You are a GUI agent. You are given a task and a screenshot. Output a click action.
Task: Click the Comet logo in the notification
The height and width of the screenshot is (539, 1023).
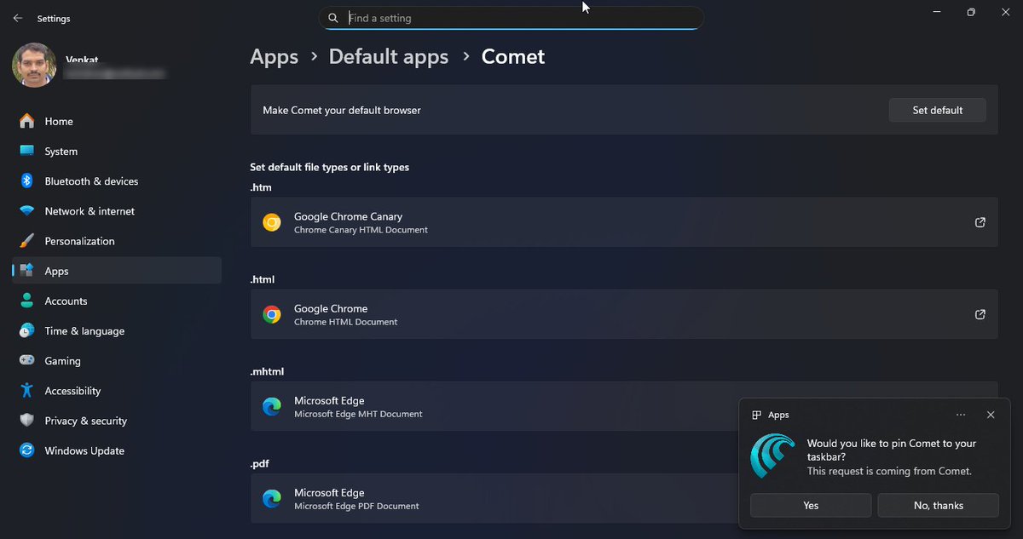click(772, 456)
